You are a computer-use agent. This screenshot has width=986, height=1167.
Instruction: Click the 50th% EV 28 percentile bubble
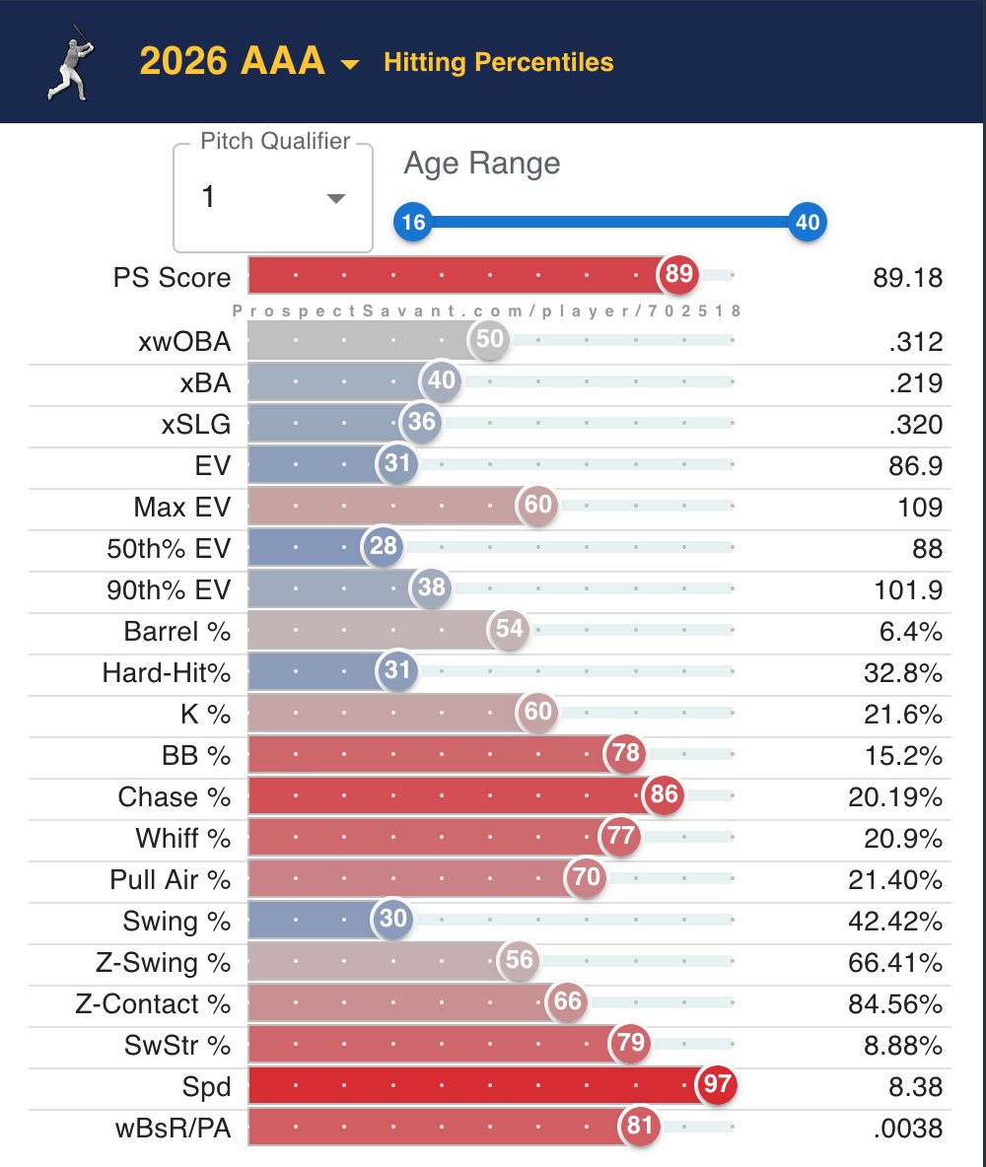pos(384,546)
